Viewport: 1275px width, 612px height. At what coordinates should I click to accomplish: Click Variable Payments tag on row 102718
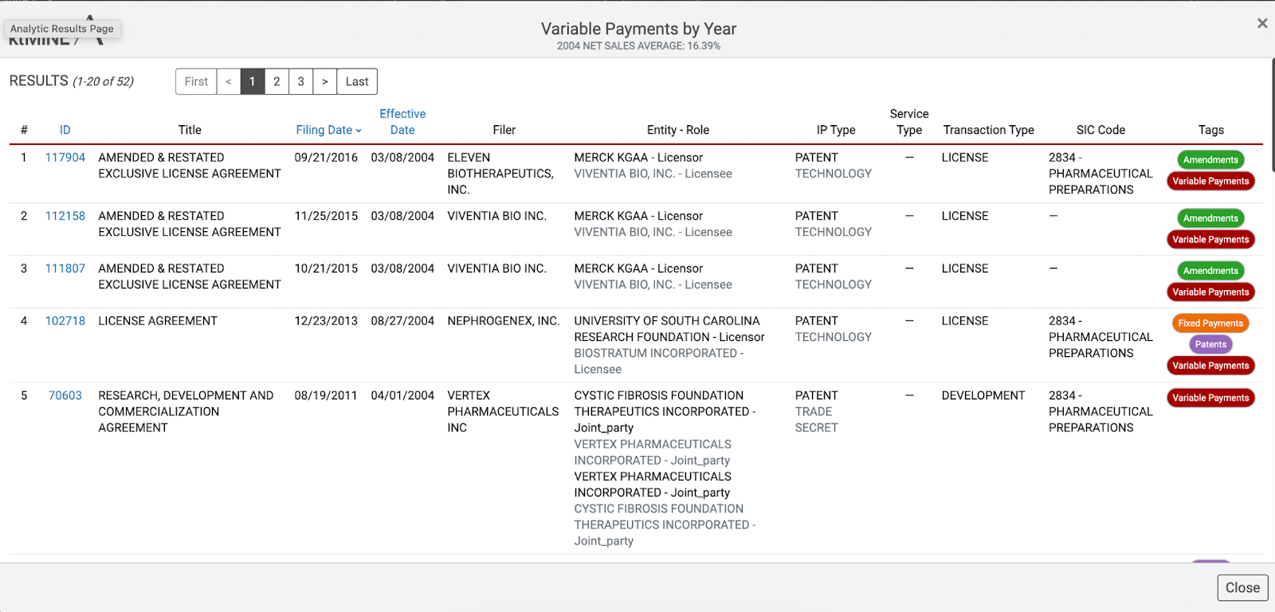(x=1210, y=366)
